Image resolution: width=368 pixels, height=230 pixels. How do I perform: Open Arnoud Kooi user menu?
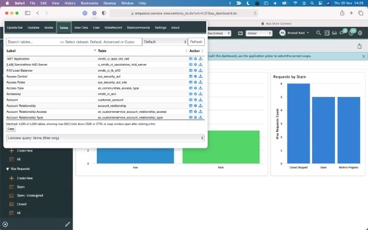coord(294,33)
